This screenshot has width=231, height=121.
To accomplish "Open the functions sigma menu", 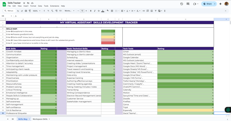I will coord(165,11).
